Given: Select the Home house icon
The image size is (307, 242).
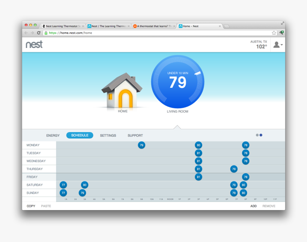Looking at the screenshot, I should click(122, 91).
